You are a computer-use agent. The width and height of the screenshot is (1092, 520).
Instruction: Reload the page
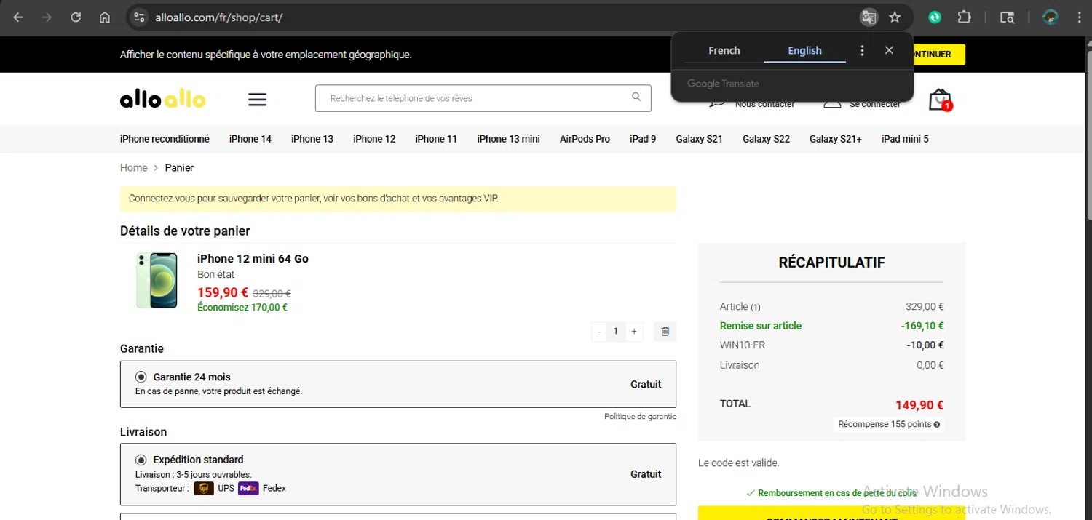pyautogui.click(x=76, y=17)
